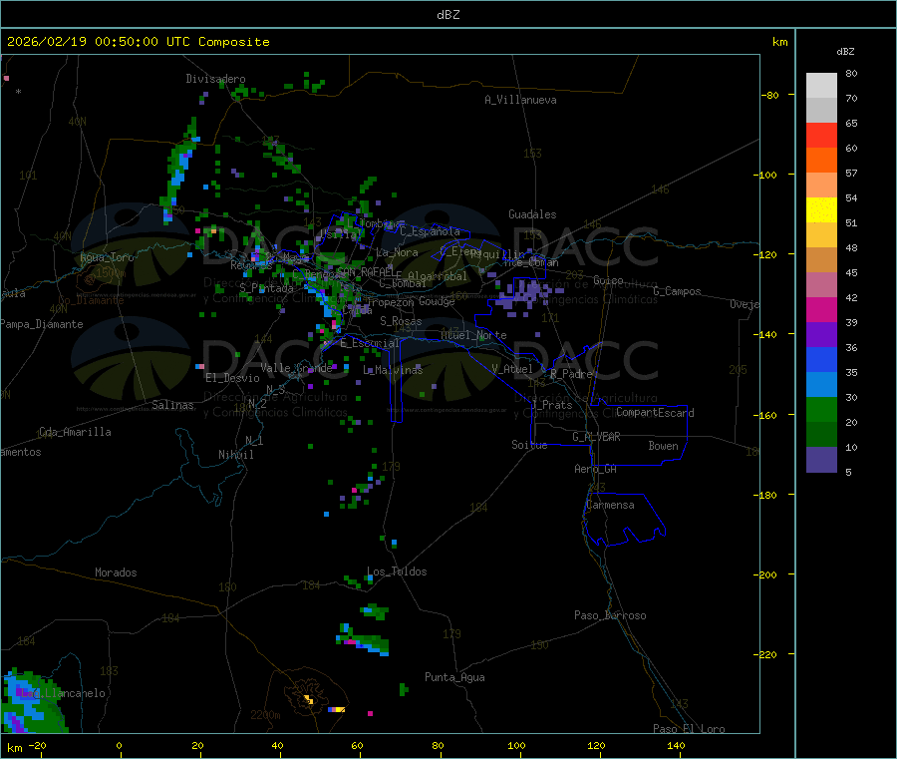Viewport: 897px width, 759px height.
Task: Click the 'Goudge' location label
Action: 437,301
